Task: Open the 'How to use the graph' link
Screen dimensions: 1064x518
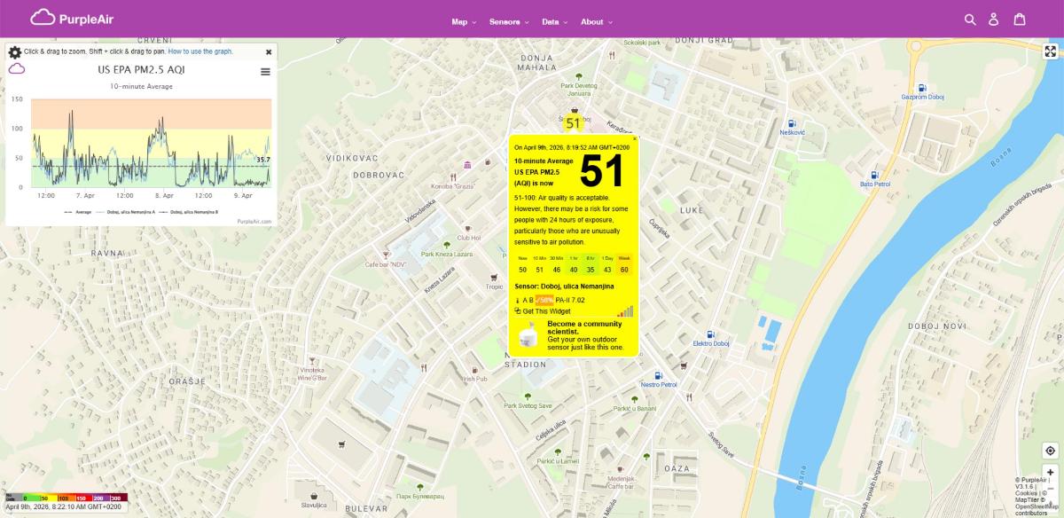Action: tap(200, 51)
